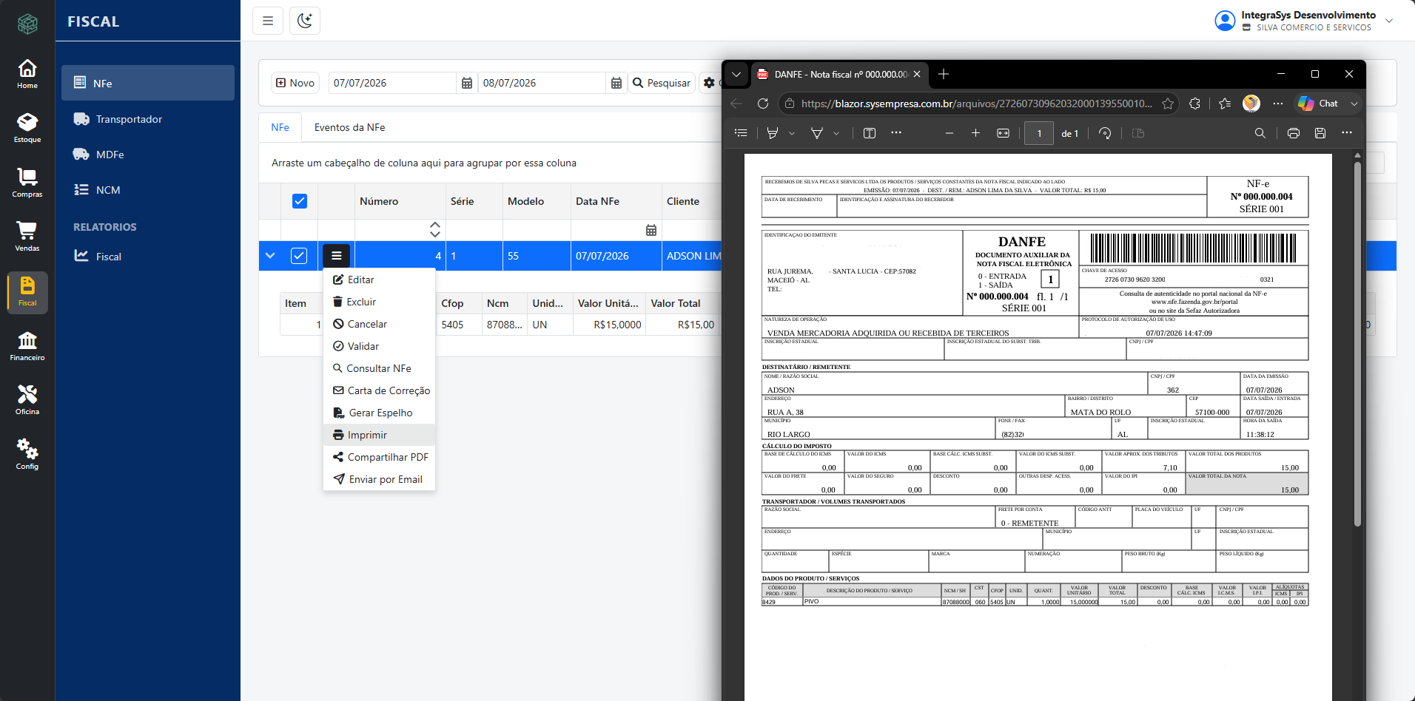The width and height of the screenshot is (1415, 701).
Task: Rotate the PDF page icon
Action: click(x=1105, y=133)
